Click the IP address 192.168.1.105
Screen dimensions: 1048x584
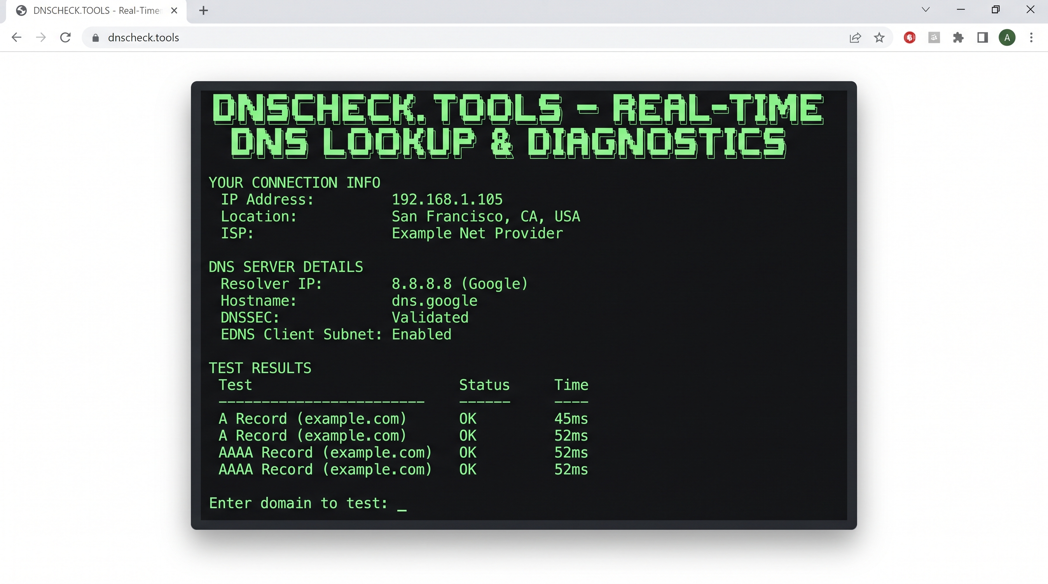coord(447,199)
